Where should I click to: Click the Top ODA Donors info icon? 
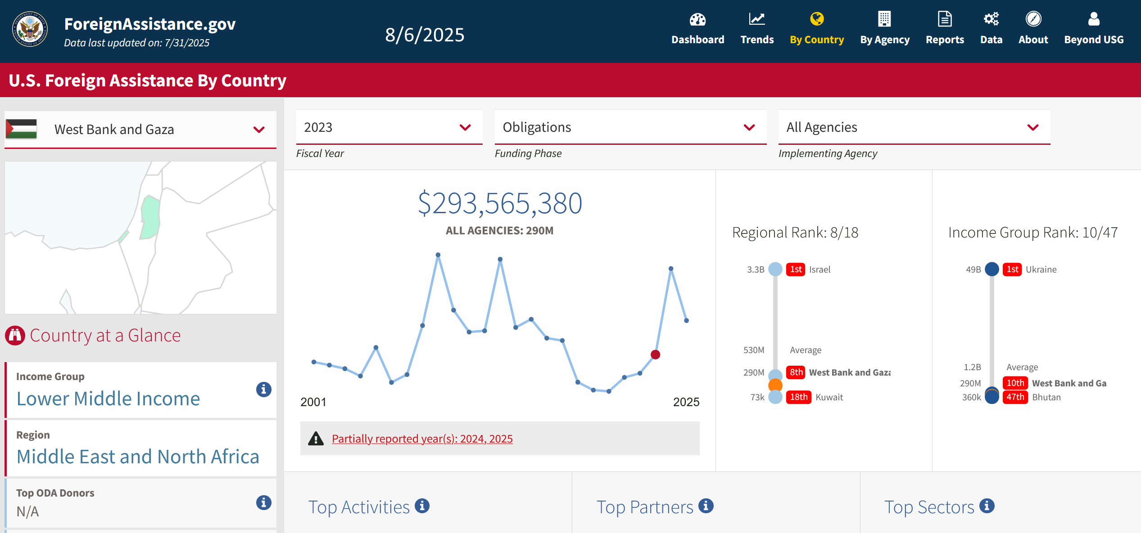[263, 502]
